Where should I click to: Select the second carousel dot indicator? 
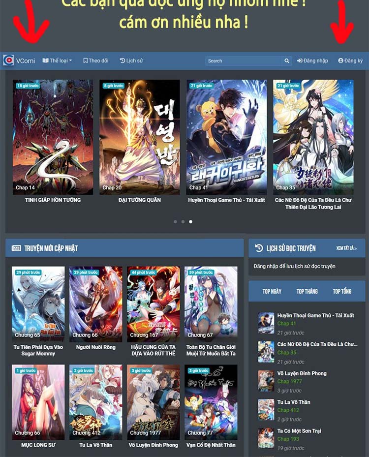click(x=183, y=222)
